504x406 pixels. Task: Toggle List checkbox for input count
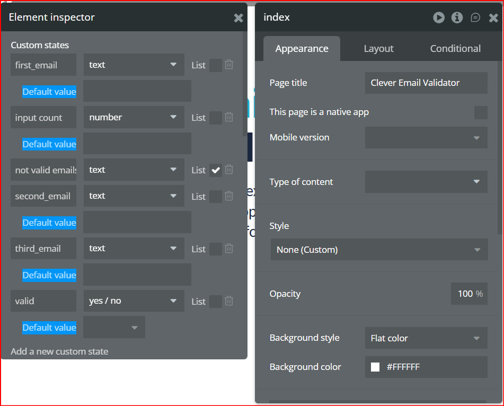[x=216, y=118]
